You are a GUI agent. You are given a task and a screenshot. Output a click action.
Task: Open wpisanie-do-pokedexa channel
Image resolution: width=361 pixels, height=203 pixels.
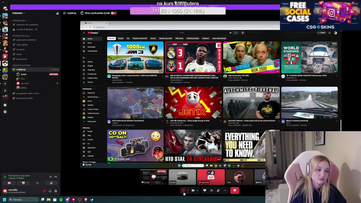(27, 25)
